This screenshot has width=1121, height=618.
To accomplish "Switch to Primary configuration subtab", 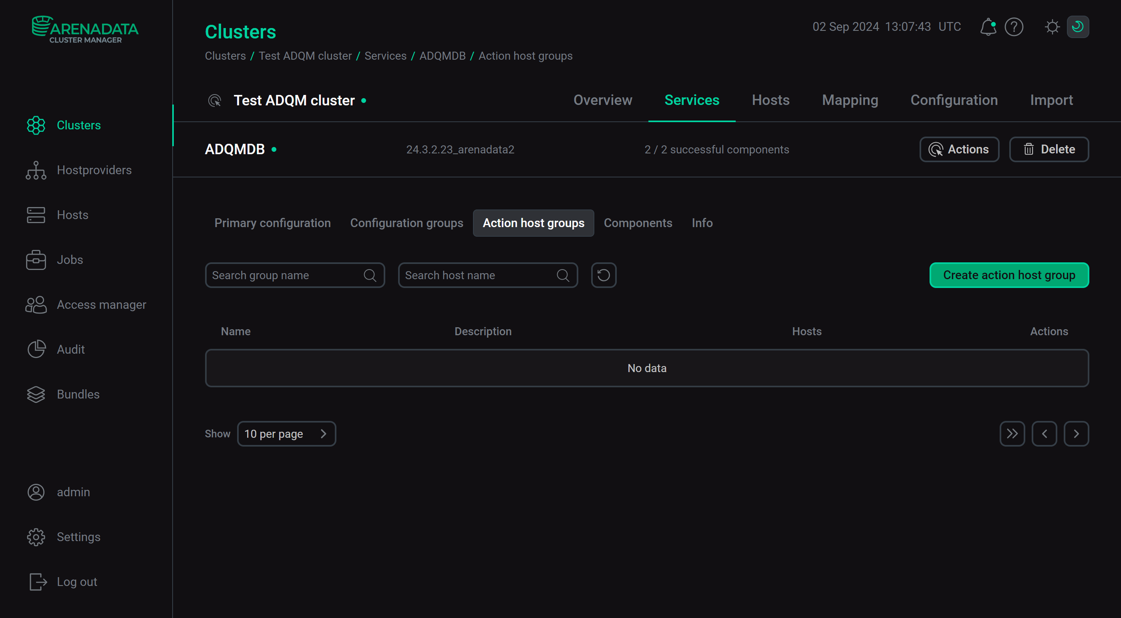I will pos(272,223).
